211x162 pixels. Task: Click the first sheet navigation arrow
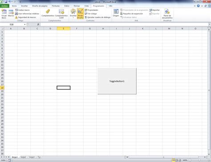(x=2, y=157)
